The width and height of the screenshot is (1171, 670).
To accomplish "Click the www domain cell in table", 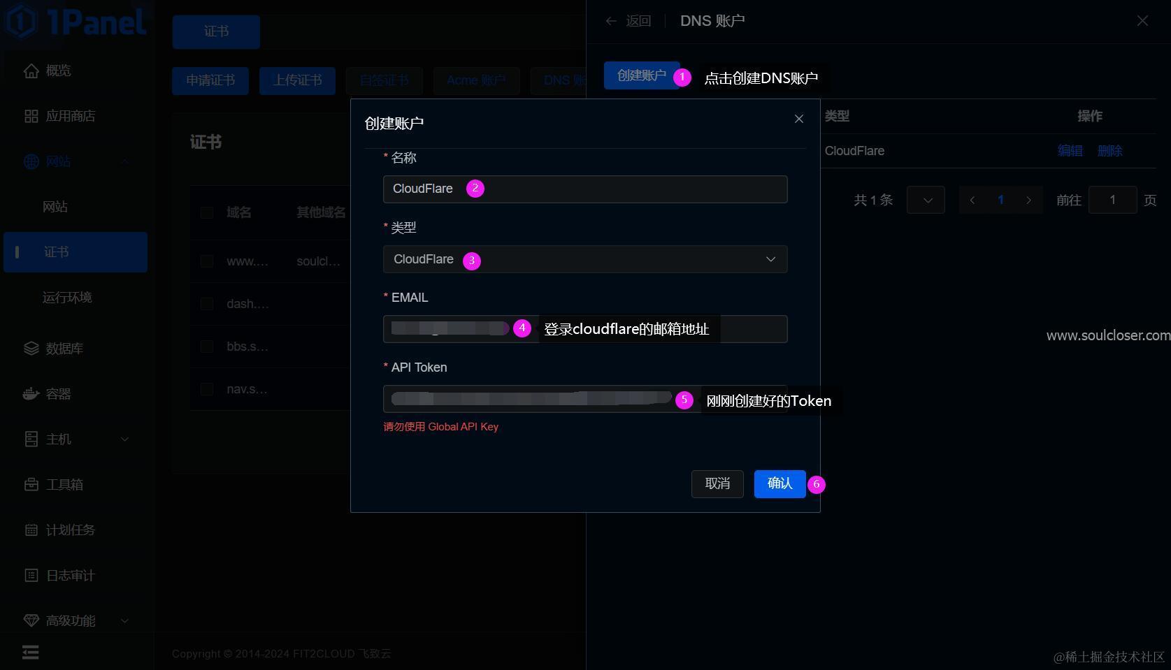I will 247,261.
